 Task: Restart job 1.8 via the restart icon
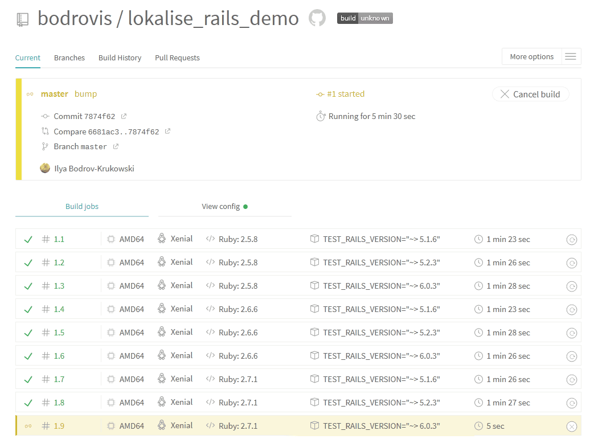[x=571, y=403]
